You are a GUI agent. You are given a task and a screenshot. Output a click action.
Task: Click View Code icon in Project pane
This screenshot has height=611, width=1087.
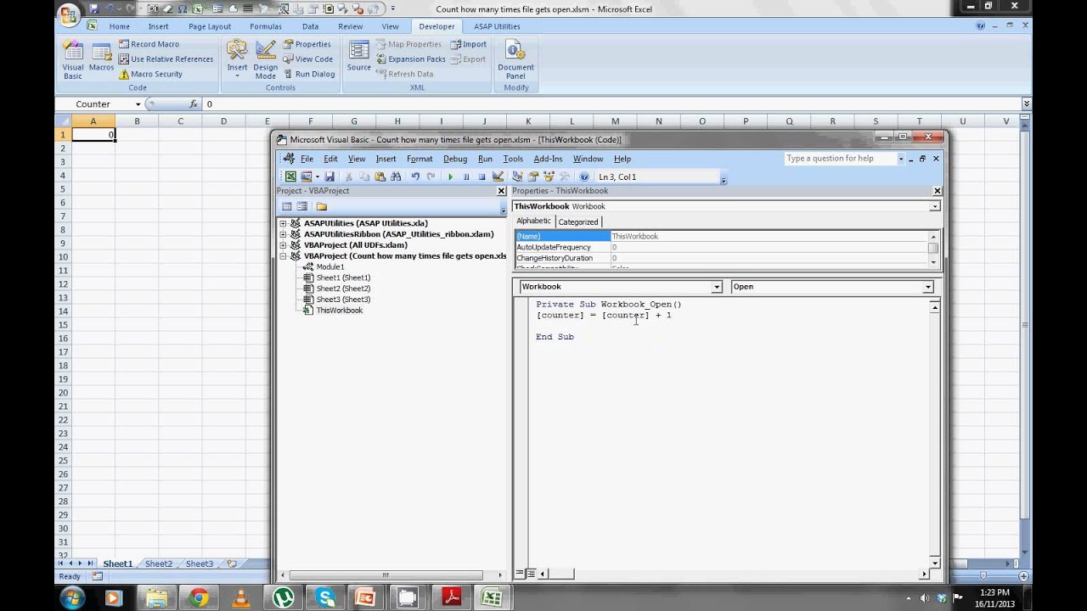tap(287, 206)
